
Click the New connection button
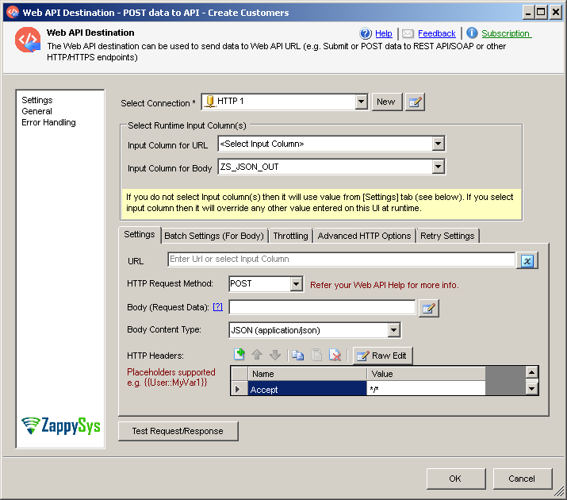click(x=386, y=102)
